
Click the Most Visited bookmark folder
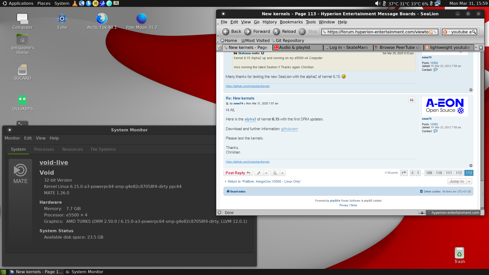click(255, 40)
